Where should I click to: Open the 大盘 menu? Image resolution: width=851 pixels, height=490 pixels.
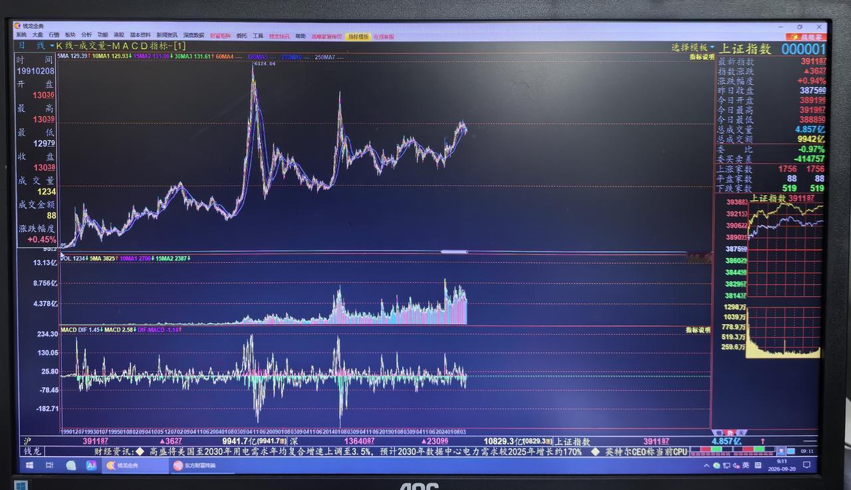click(38, 35)
